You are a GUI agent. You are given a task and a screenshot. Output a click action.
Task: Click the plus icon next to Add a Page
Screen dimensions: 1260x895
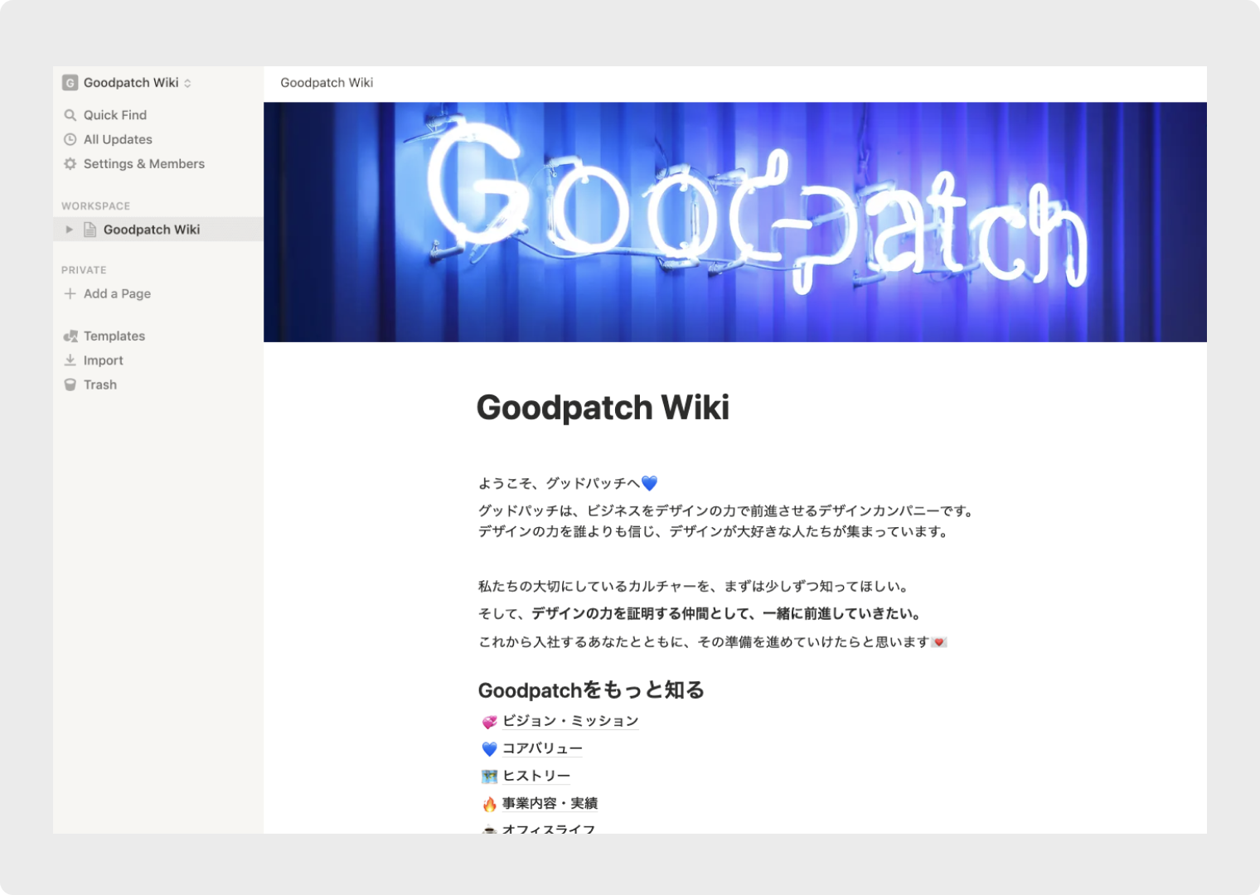pos(70,293)
